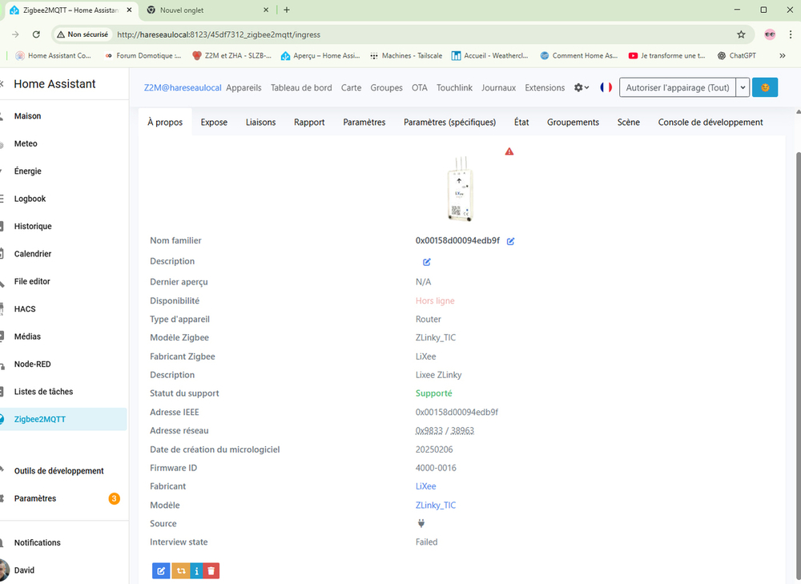Click the red warning triangle icon

pyautogui.click(x=509, y=151)
